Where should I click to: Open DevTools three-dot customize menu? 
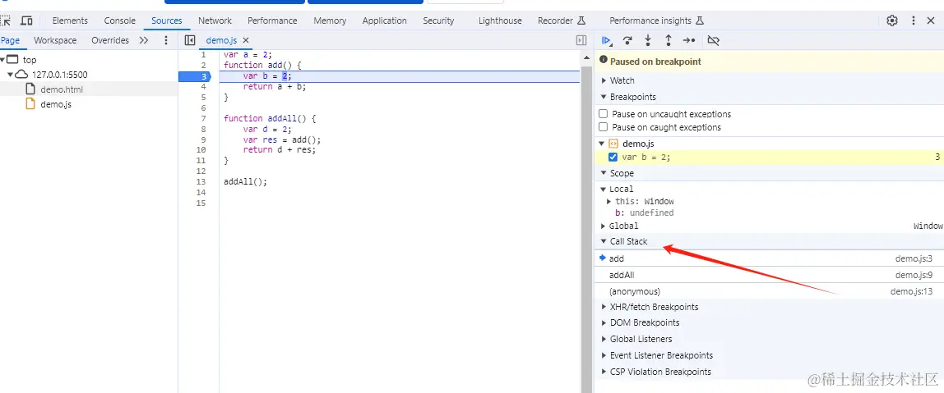(914, 21)
